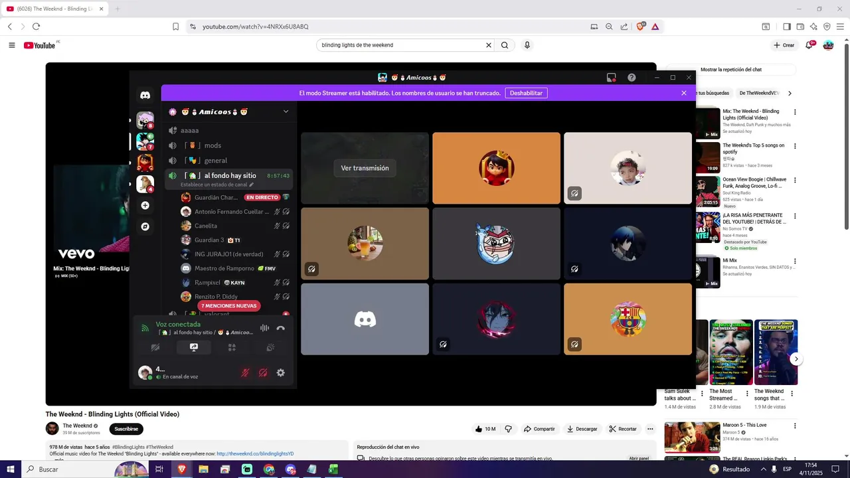Select al fondo hay sitio channel
Viewport: 850px width, 478px height.
click(229, 176)
